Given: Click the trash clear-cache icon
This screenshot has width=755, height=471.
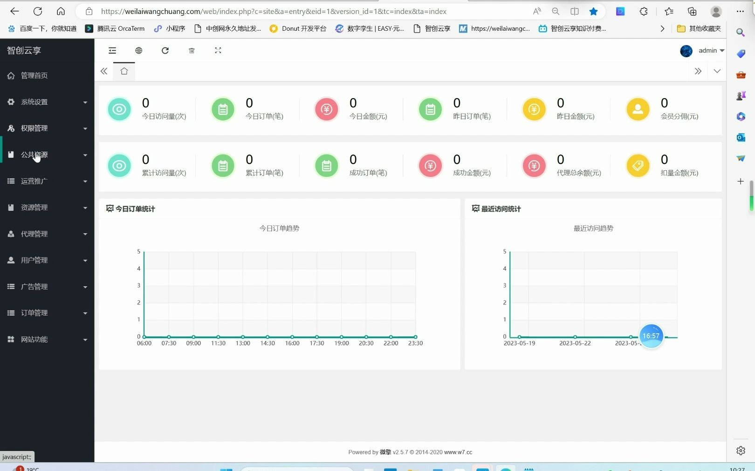Looking at the screenshot, I should point(192,50).
